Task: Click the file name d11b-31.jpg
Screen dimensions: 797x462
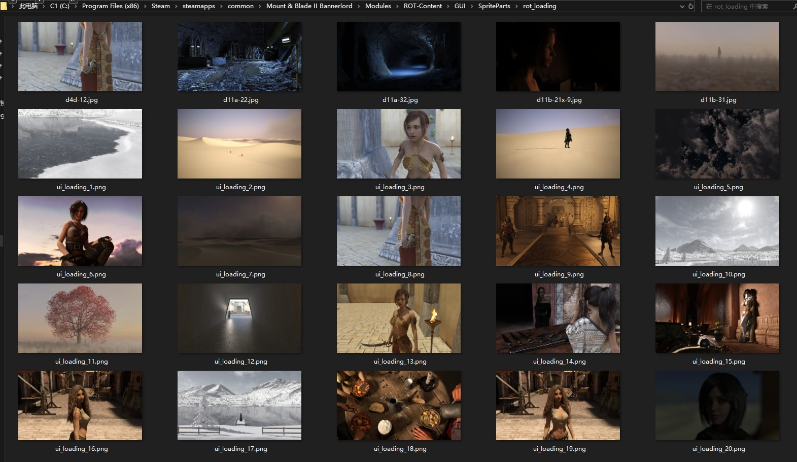Action: 718,100
